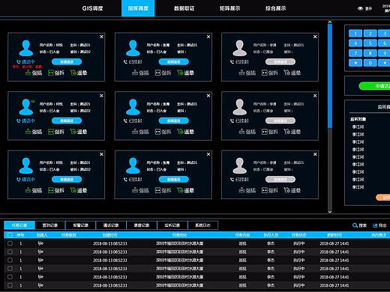The height and width of the screenshot is (292, 390).
Task: Click 已挂起 phone status in first-row middle card
Action: click(x=133, y=61)
